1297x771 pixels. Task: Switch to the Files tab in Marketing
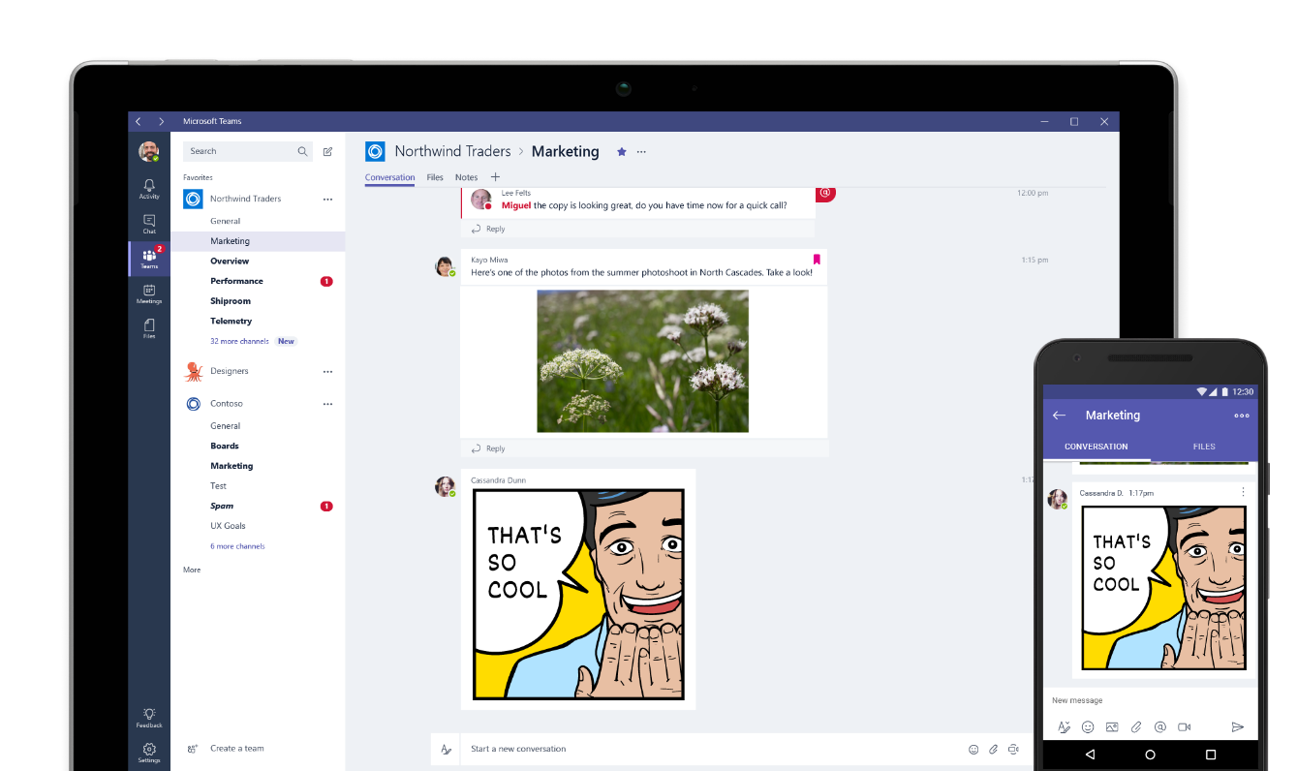[435, 177]
